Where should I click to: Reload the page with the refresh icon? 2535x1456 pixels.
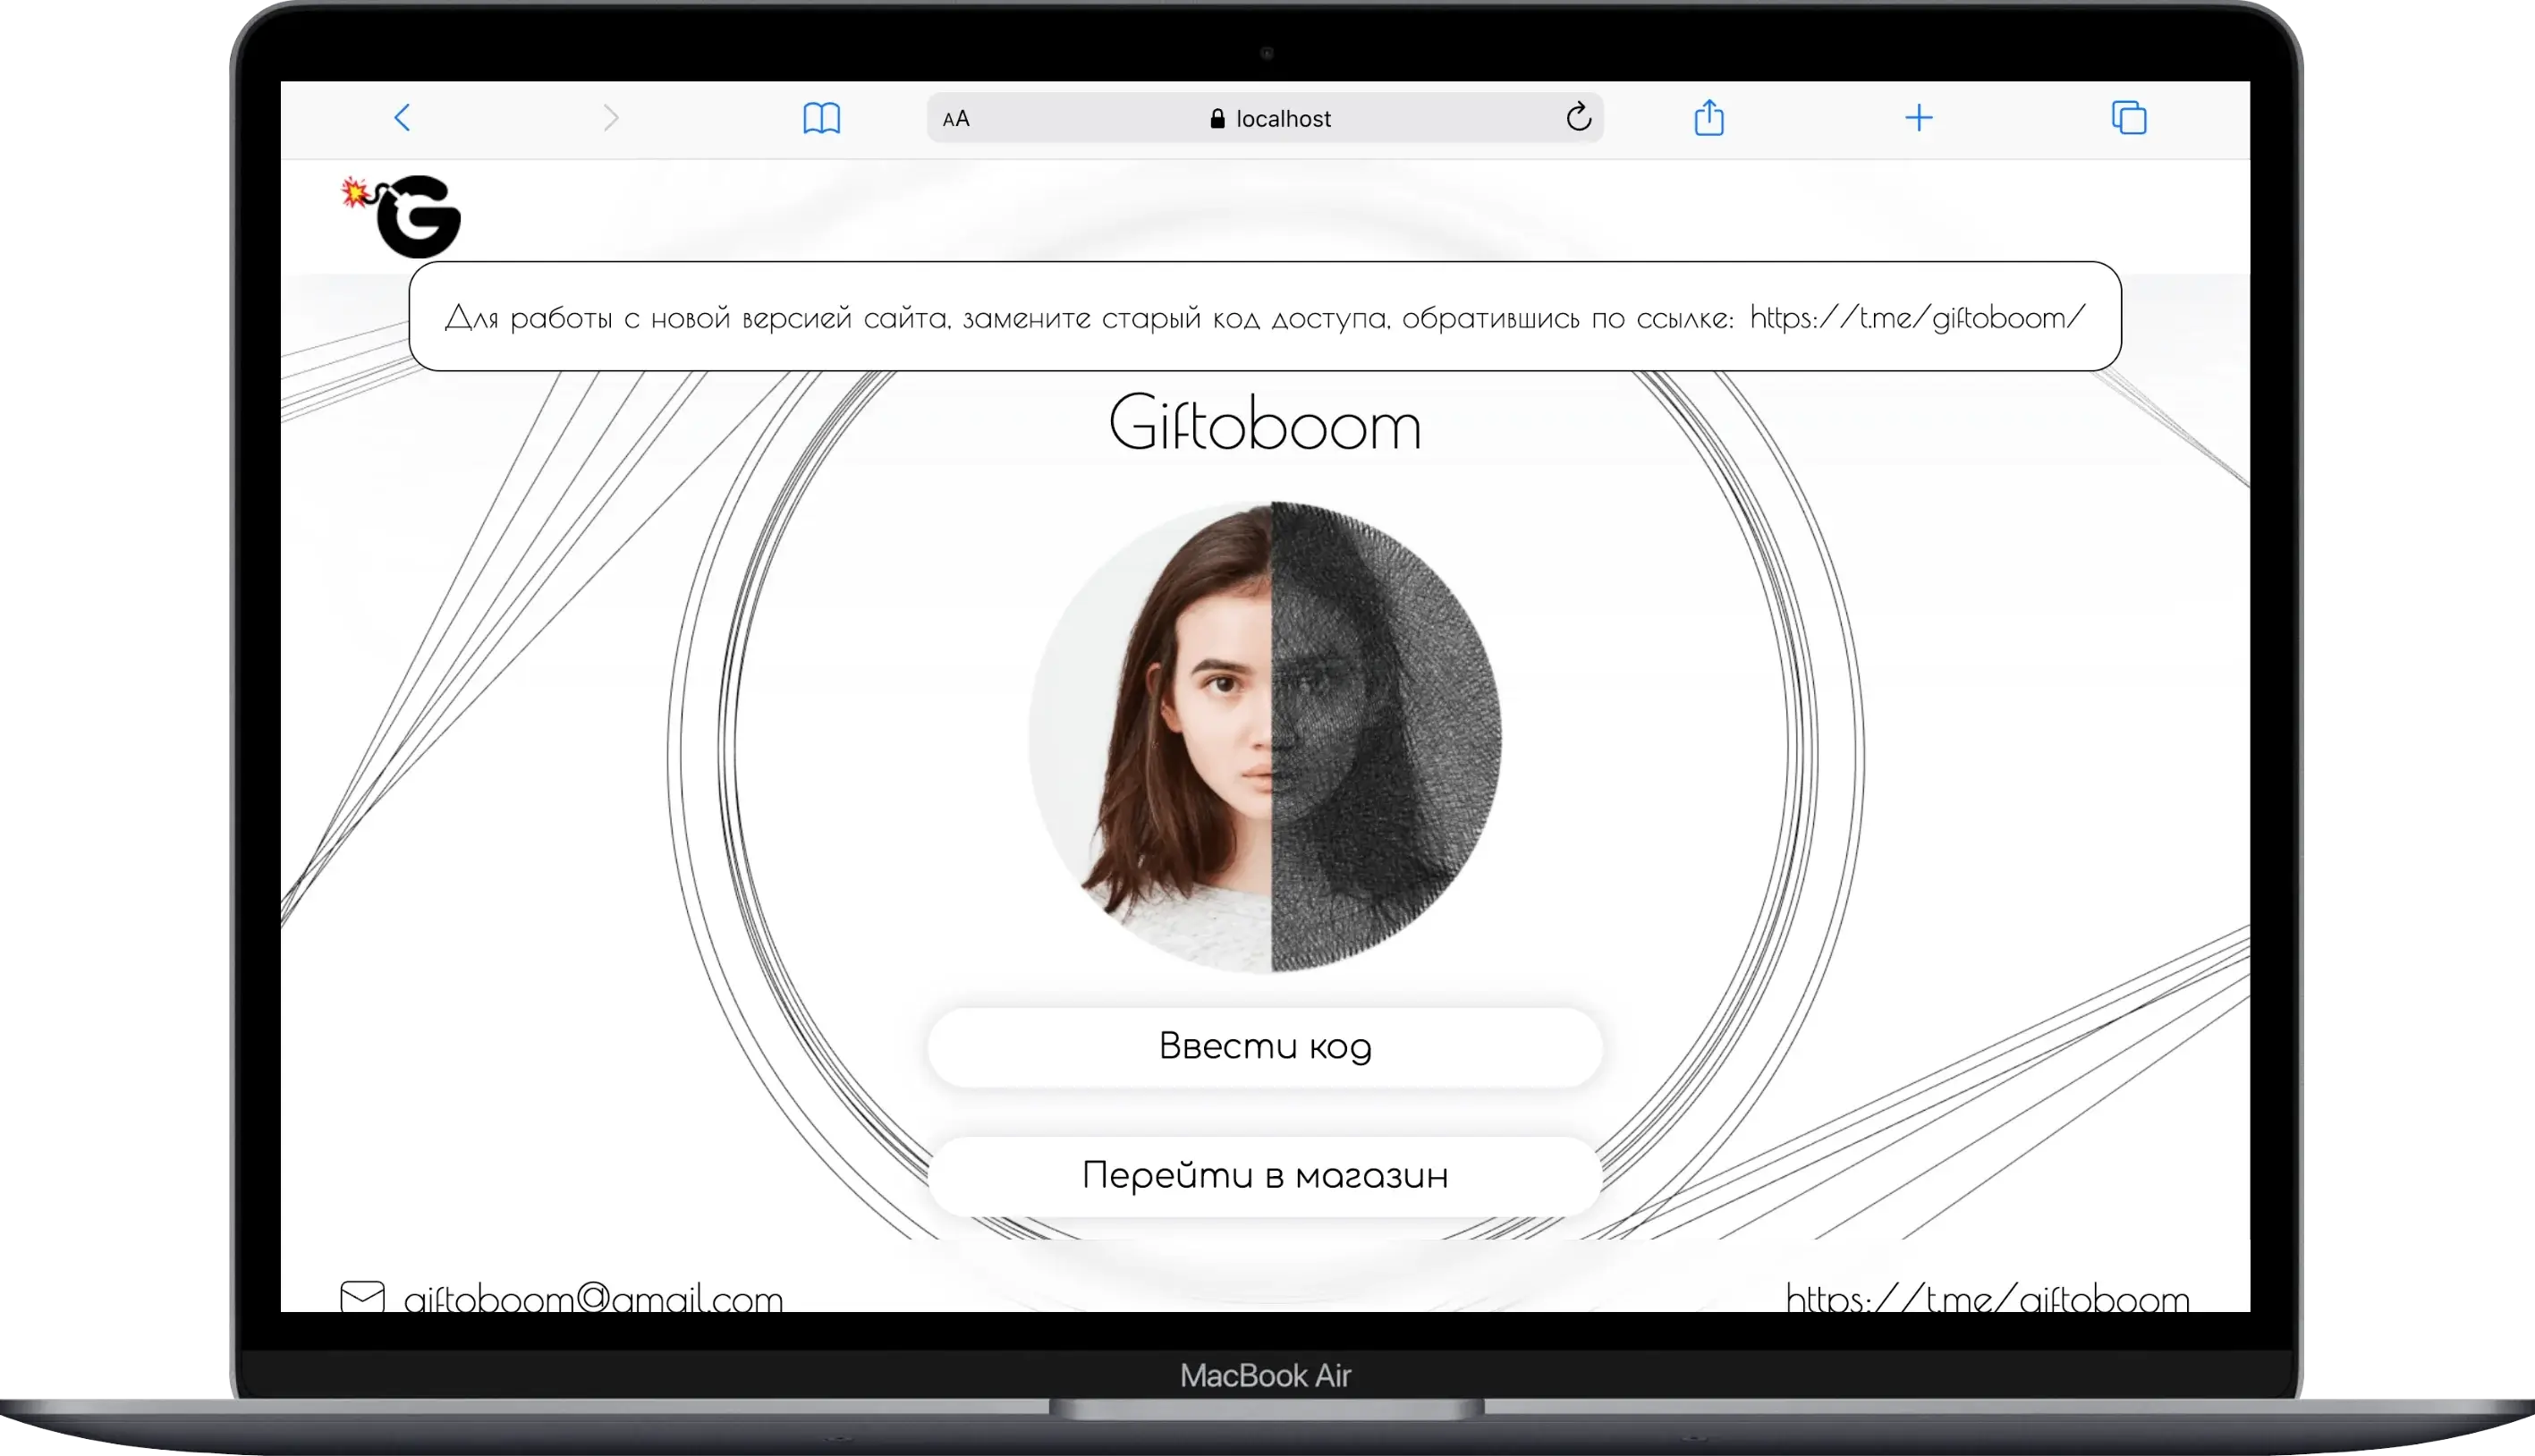tap(1578, 118)
